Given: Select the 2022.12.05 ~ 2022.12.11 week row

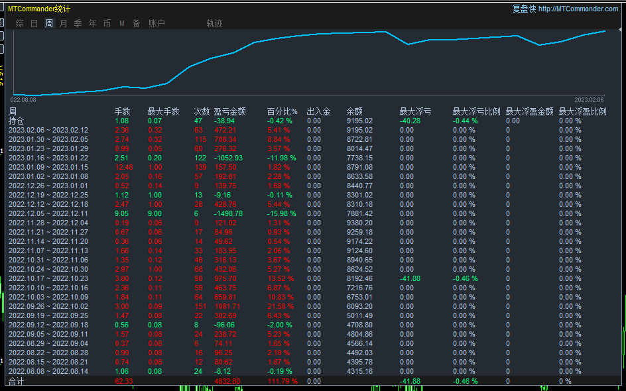Looking at the screenshot, I should (48, 214).
